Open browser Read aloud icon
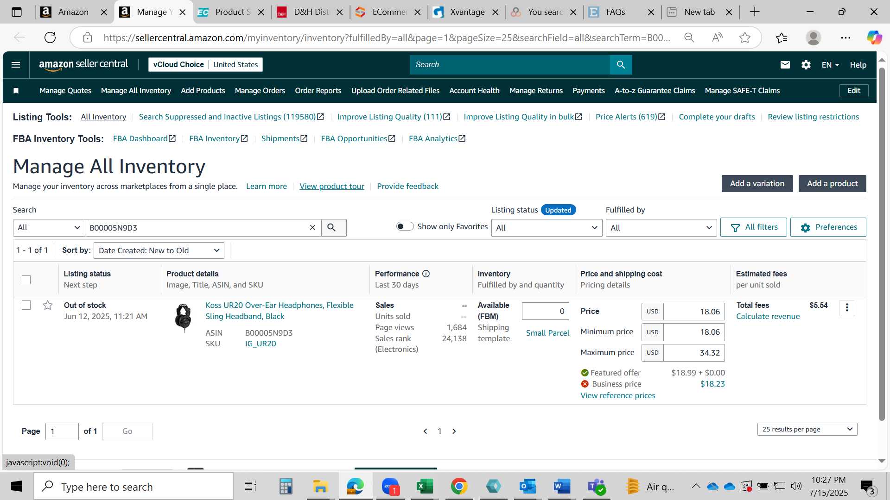 (x=717, y=37)
